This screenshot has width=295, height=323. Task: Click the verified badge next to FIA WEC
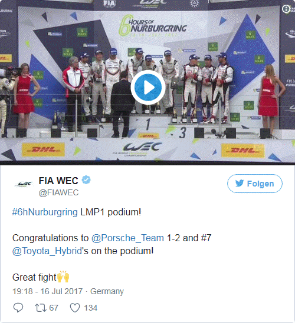click(x=86, y=180)
